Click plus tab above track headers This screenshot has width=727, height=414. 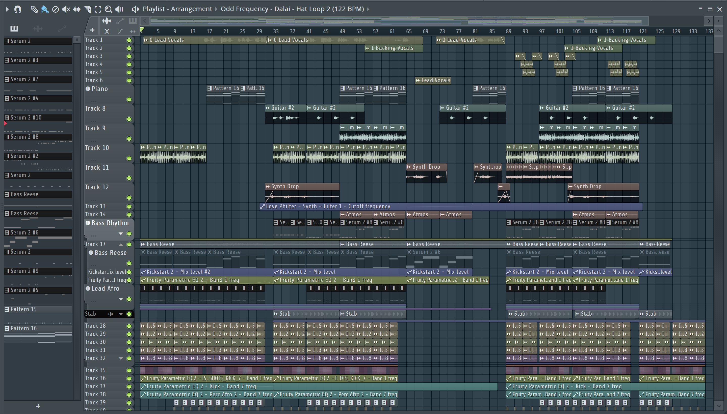[x=92, y=30]
